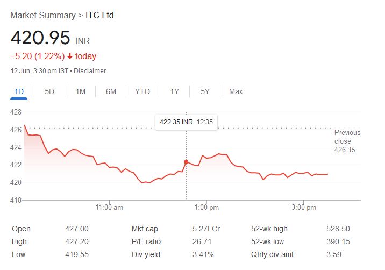Click the ITC Ltd title

tap(99, 15)
